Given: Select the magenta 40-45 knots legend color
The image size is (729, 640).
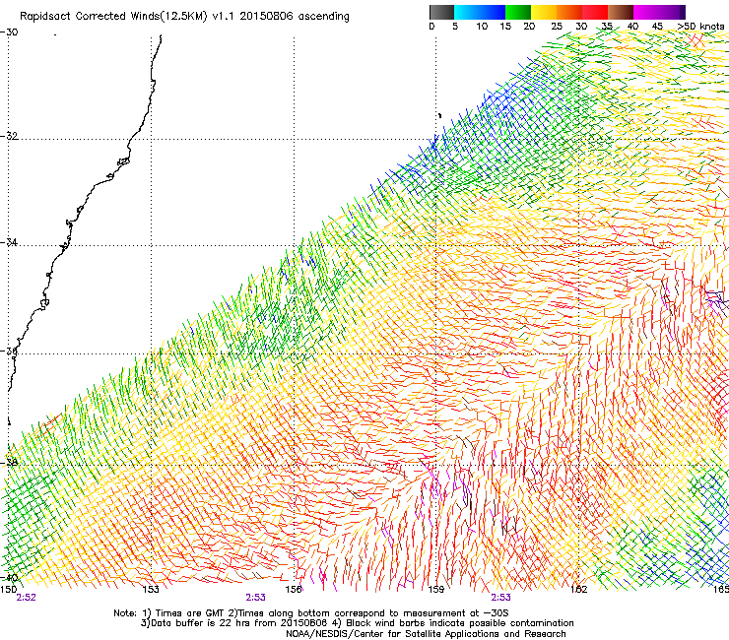Looking at the screenshot, I should click(x=646, y=12).
